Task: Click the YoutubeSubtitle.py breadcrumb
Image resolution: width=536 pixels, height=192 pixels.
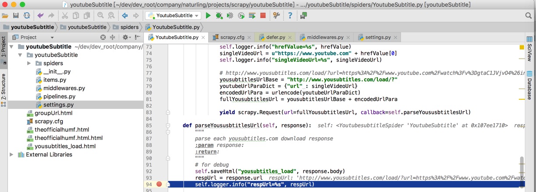Action: 172,27
